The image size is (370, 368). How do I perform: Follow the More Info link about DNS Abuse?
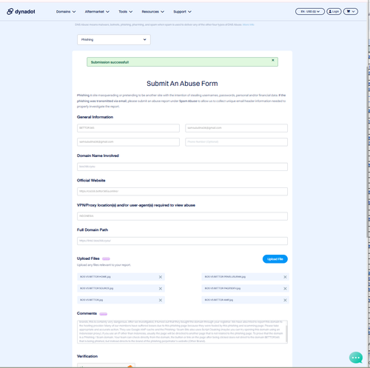point(248,24)
